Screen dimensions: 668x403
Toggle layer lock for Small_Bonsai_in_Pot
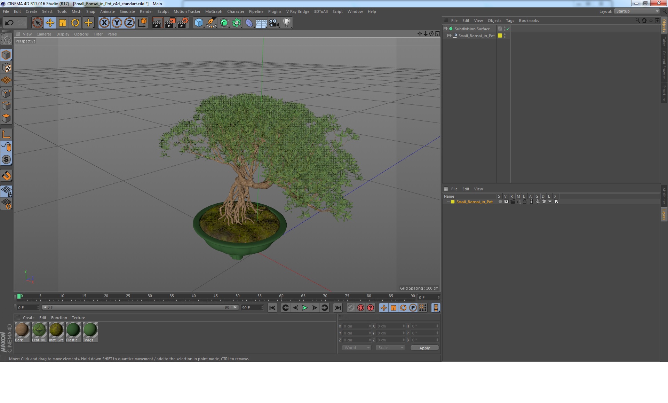point(525,201)
